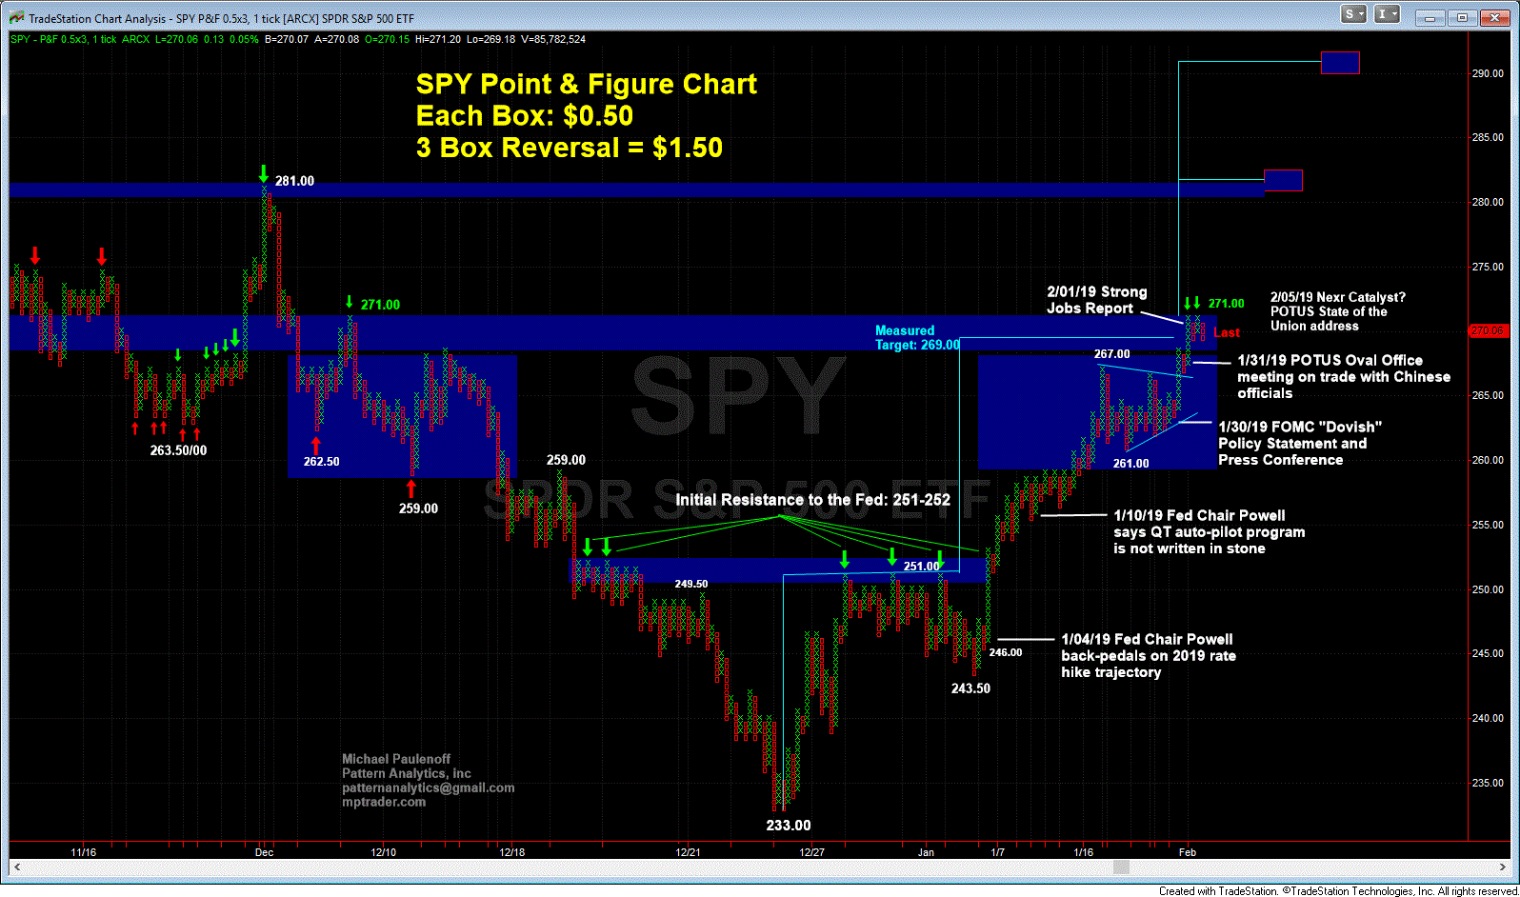Click the 290.00 price axis label
The height and width of the screenshot is (897, 1520).
point(1490,73)
